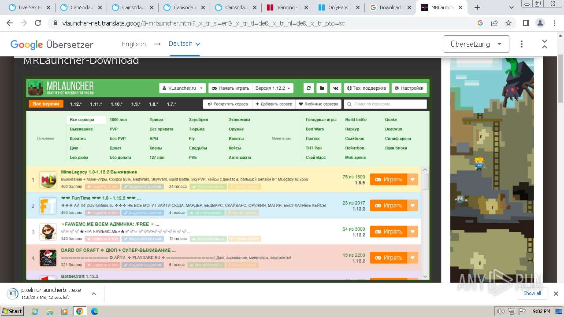Close the downloads bar
Image resolution: width=564 pixels, height=317 pixels.
click(x=556, y=294)
